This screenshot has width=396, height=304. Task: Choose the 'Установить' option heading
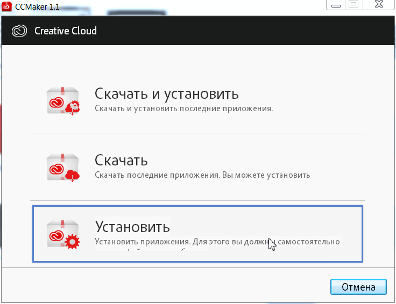coord(132,227)
